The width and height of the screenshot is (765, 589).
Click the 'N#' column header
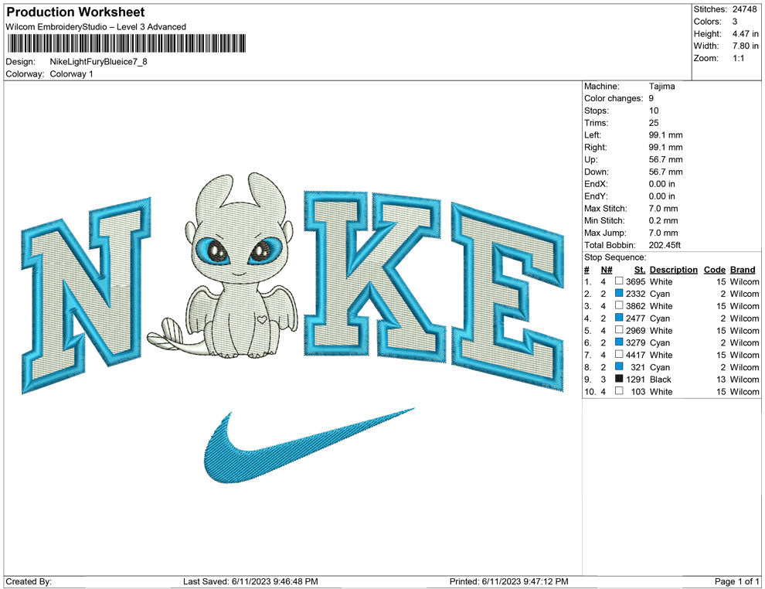[x=607, y=269]
